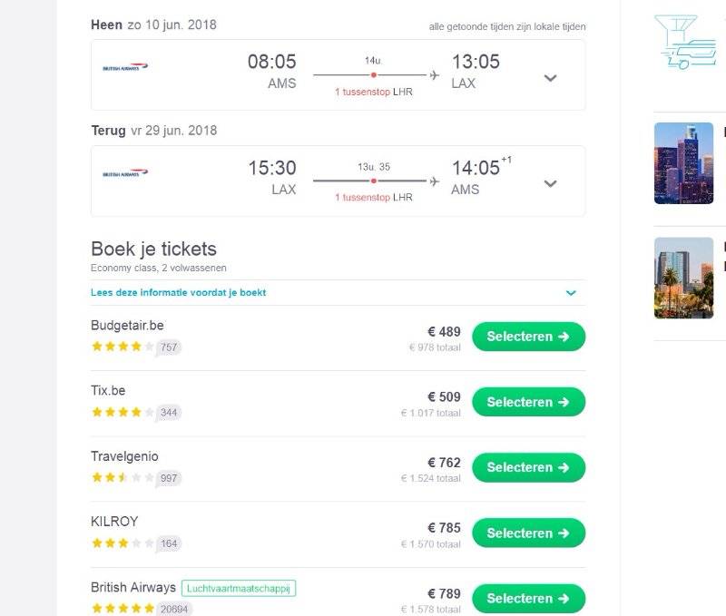This screenshot has width=726, height=616.
Task: Click the Travelgenio star rating
Action: click(123, 477)
